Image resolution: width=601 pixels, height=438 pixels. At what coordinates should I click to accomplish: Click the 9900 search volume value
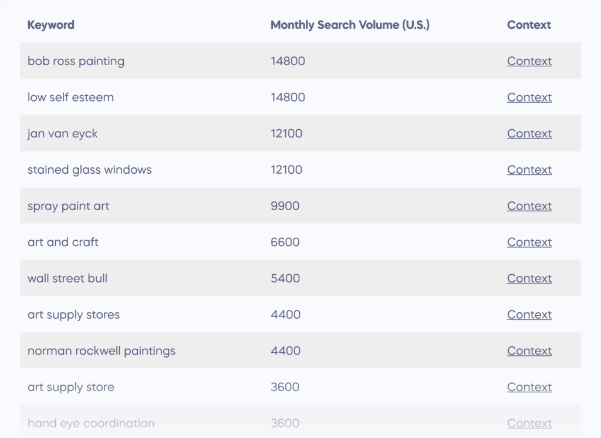(x=285, y=206)
